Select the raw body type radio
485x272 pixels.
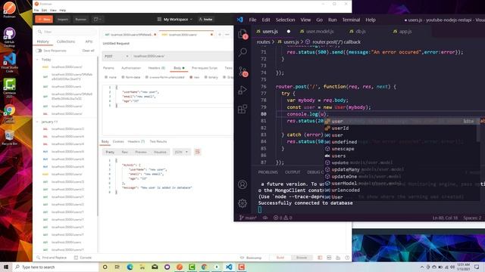click(x=191, y=77)
